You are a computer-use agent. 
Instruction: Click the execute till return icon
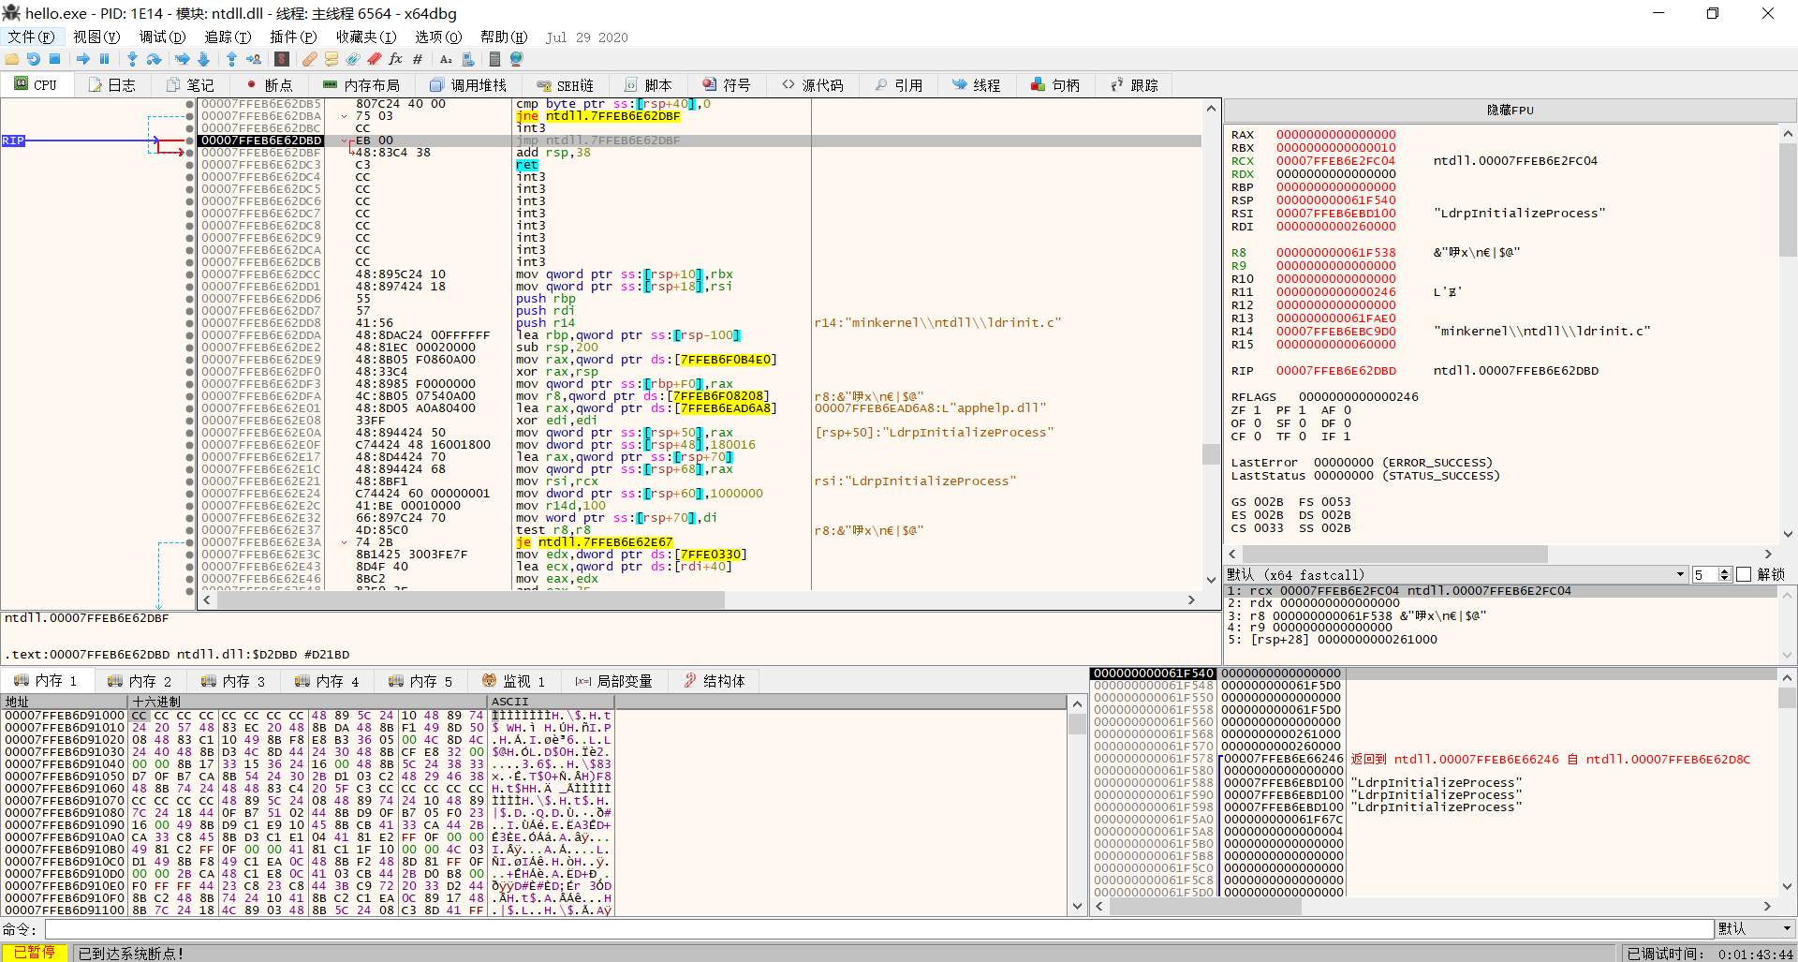tap(231, 59)
